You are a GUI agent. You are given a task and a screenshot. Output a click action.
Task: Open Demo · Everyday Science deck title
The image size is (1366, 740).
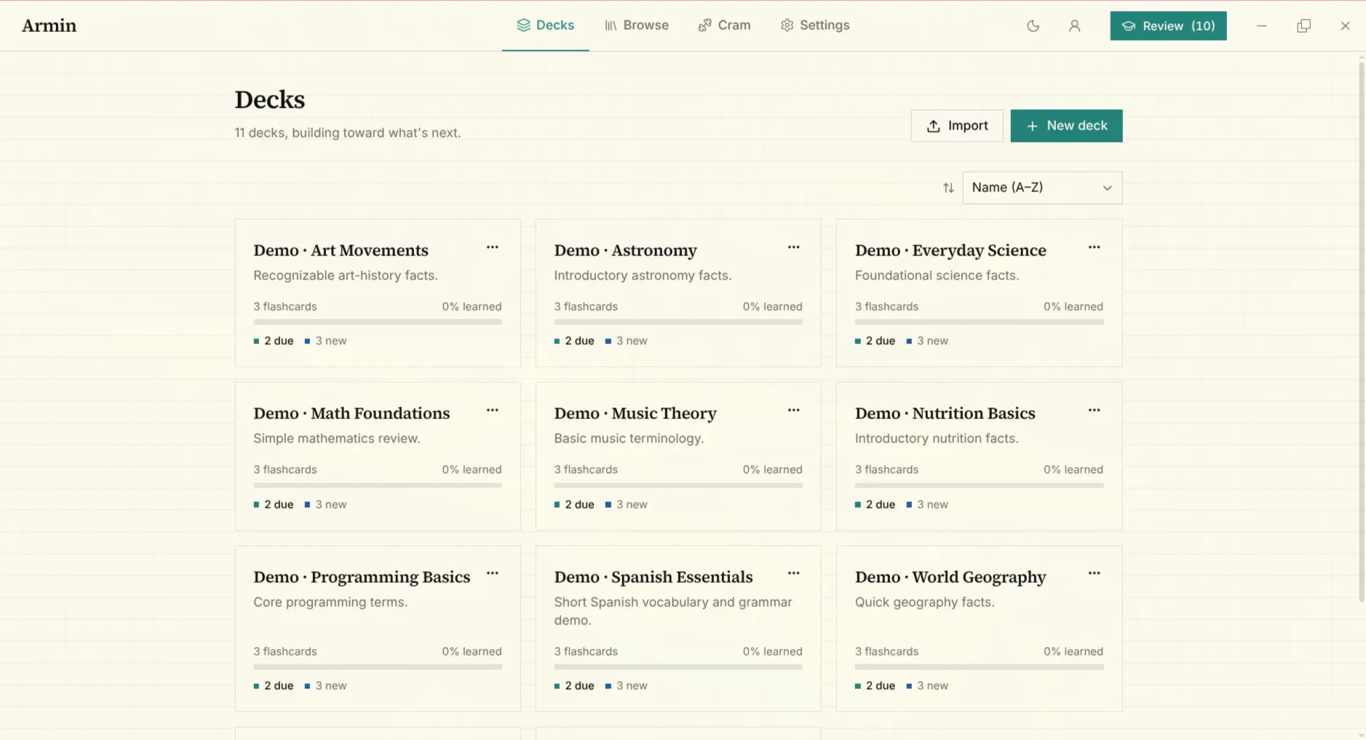pos(950,250)
